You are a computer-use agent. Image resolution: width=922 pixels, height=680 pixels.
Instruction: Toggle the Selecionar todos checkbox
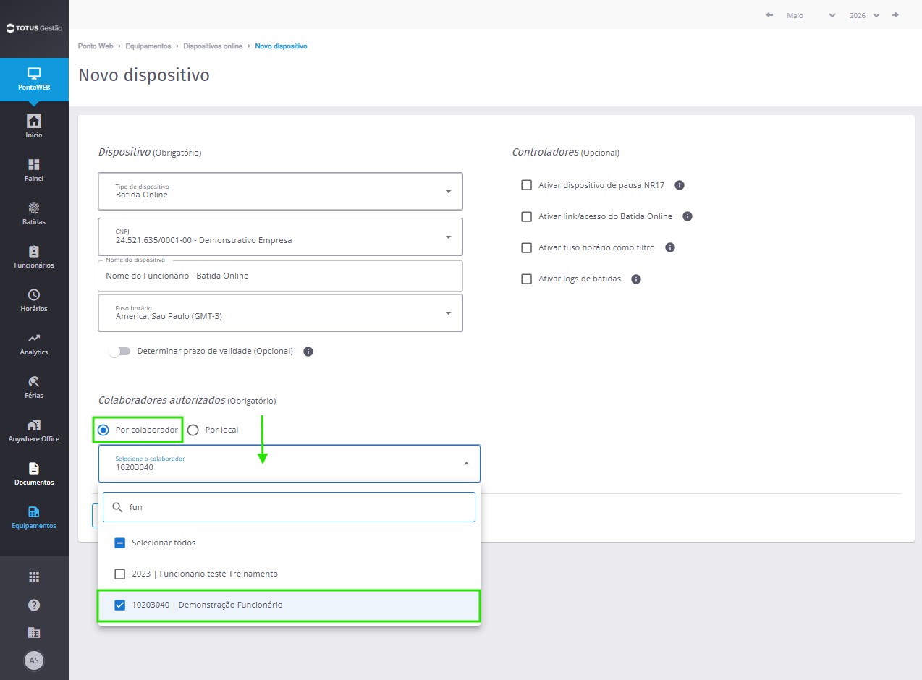click(x=120, y=543)
